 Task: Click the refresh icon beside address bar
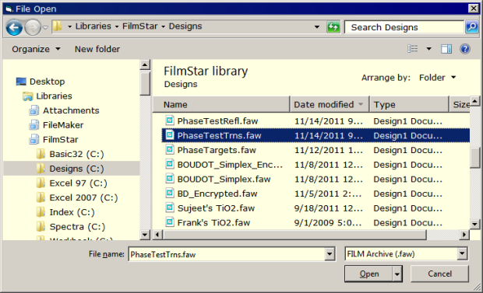point(333,27)
